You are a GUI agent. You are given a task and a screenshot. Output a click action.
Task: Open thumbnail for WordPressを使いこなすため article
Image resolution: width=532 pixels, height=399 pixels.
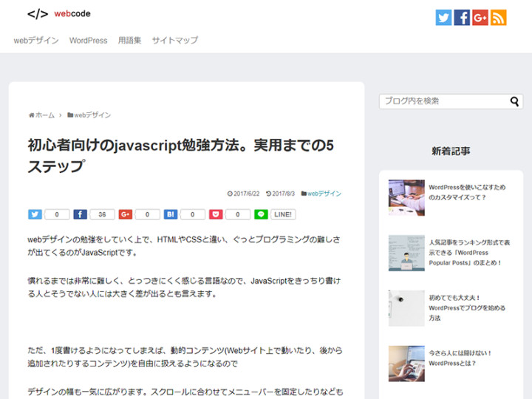406,198
